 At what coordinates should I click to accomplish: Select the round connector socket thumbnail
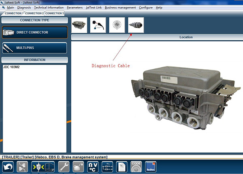pyautogui.click(x=117, y=25)
